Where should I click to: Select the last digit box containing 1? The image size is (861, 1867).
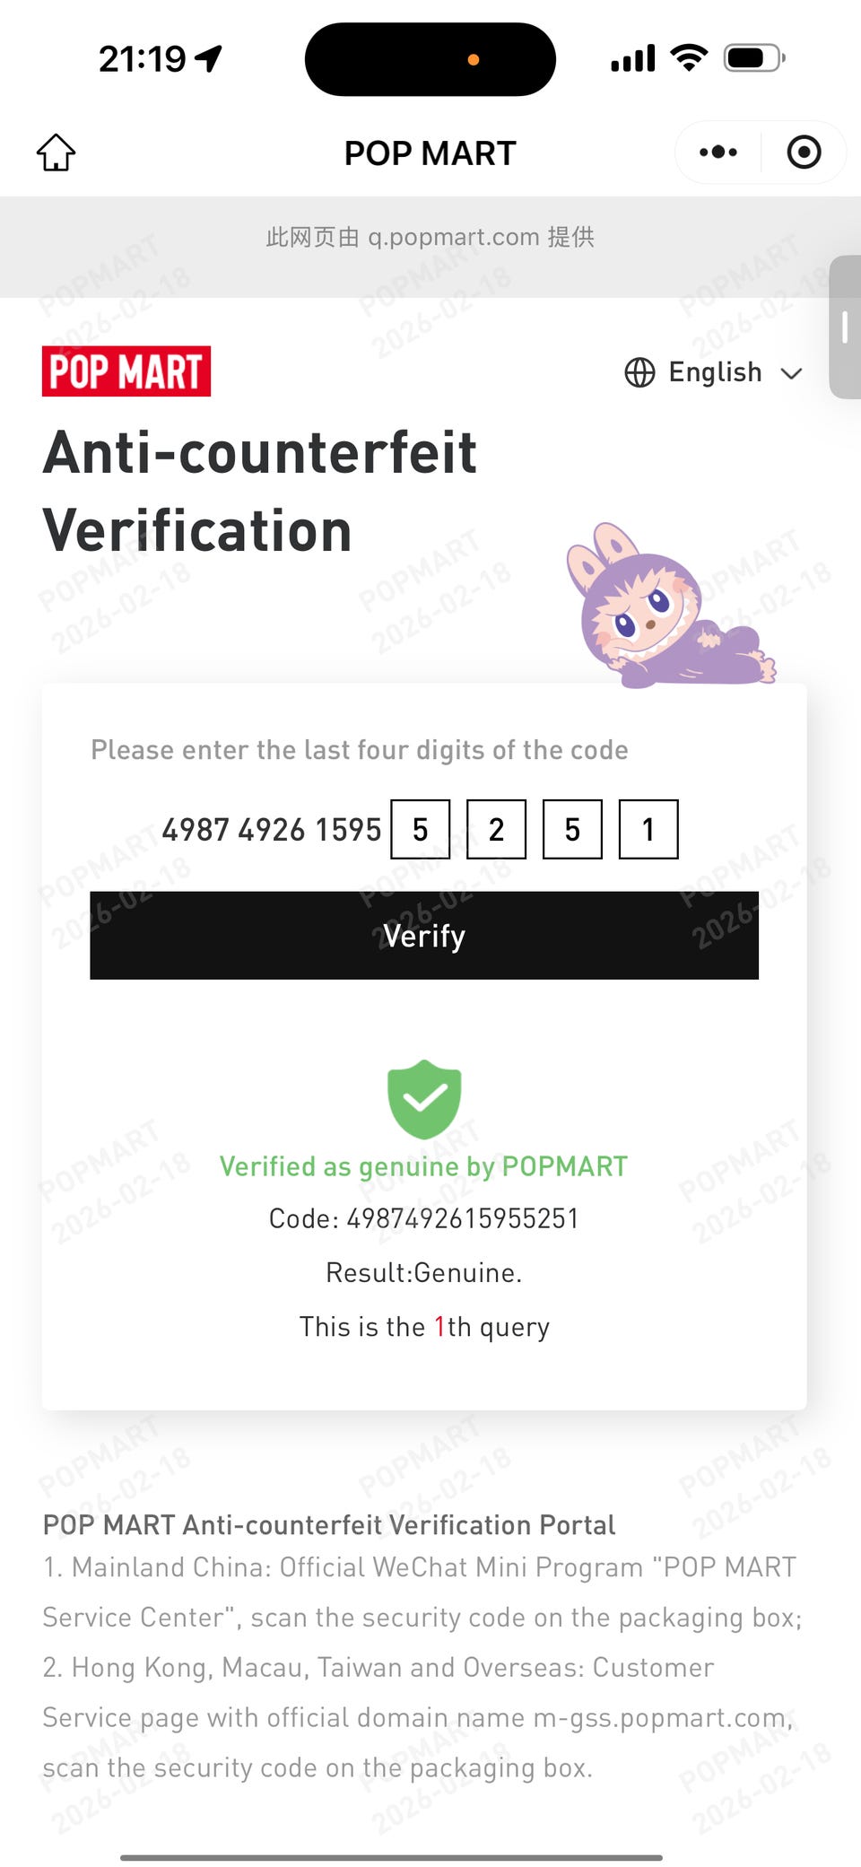click(648, 830)
